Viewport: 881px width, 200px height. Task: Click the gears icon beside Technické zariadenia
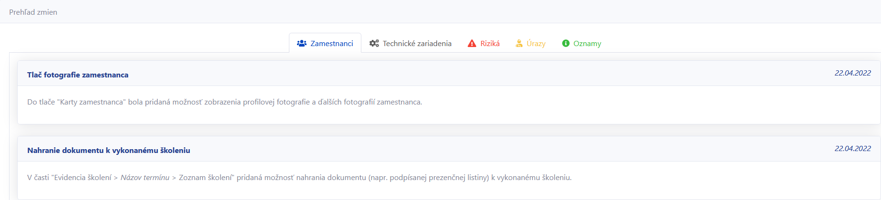[374, 43]
